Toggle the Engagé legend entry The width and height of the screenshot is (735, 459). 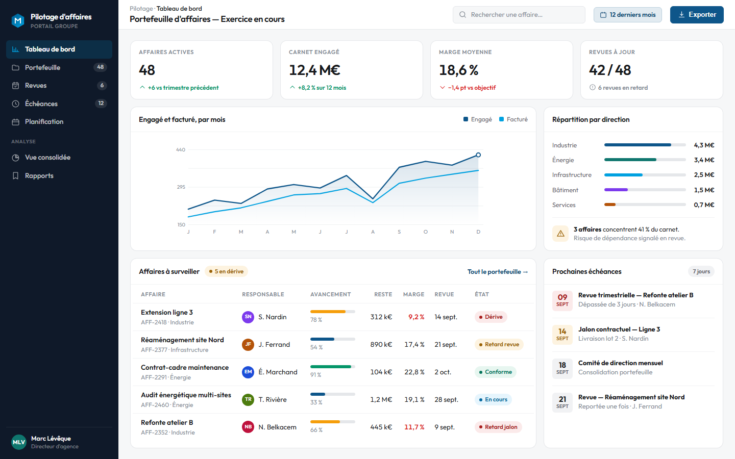pyautogui.click(x=478, y=119)
